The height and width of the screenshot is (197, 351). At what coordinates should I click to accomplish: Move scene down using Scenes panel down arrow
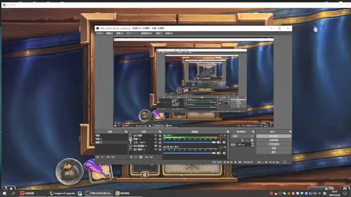(x=113, y=157)
